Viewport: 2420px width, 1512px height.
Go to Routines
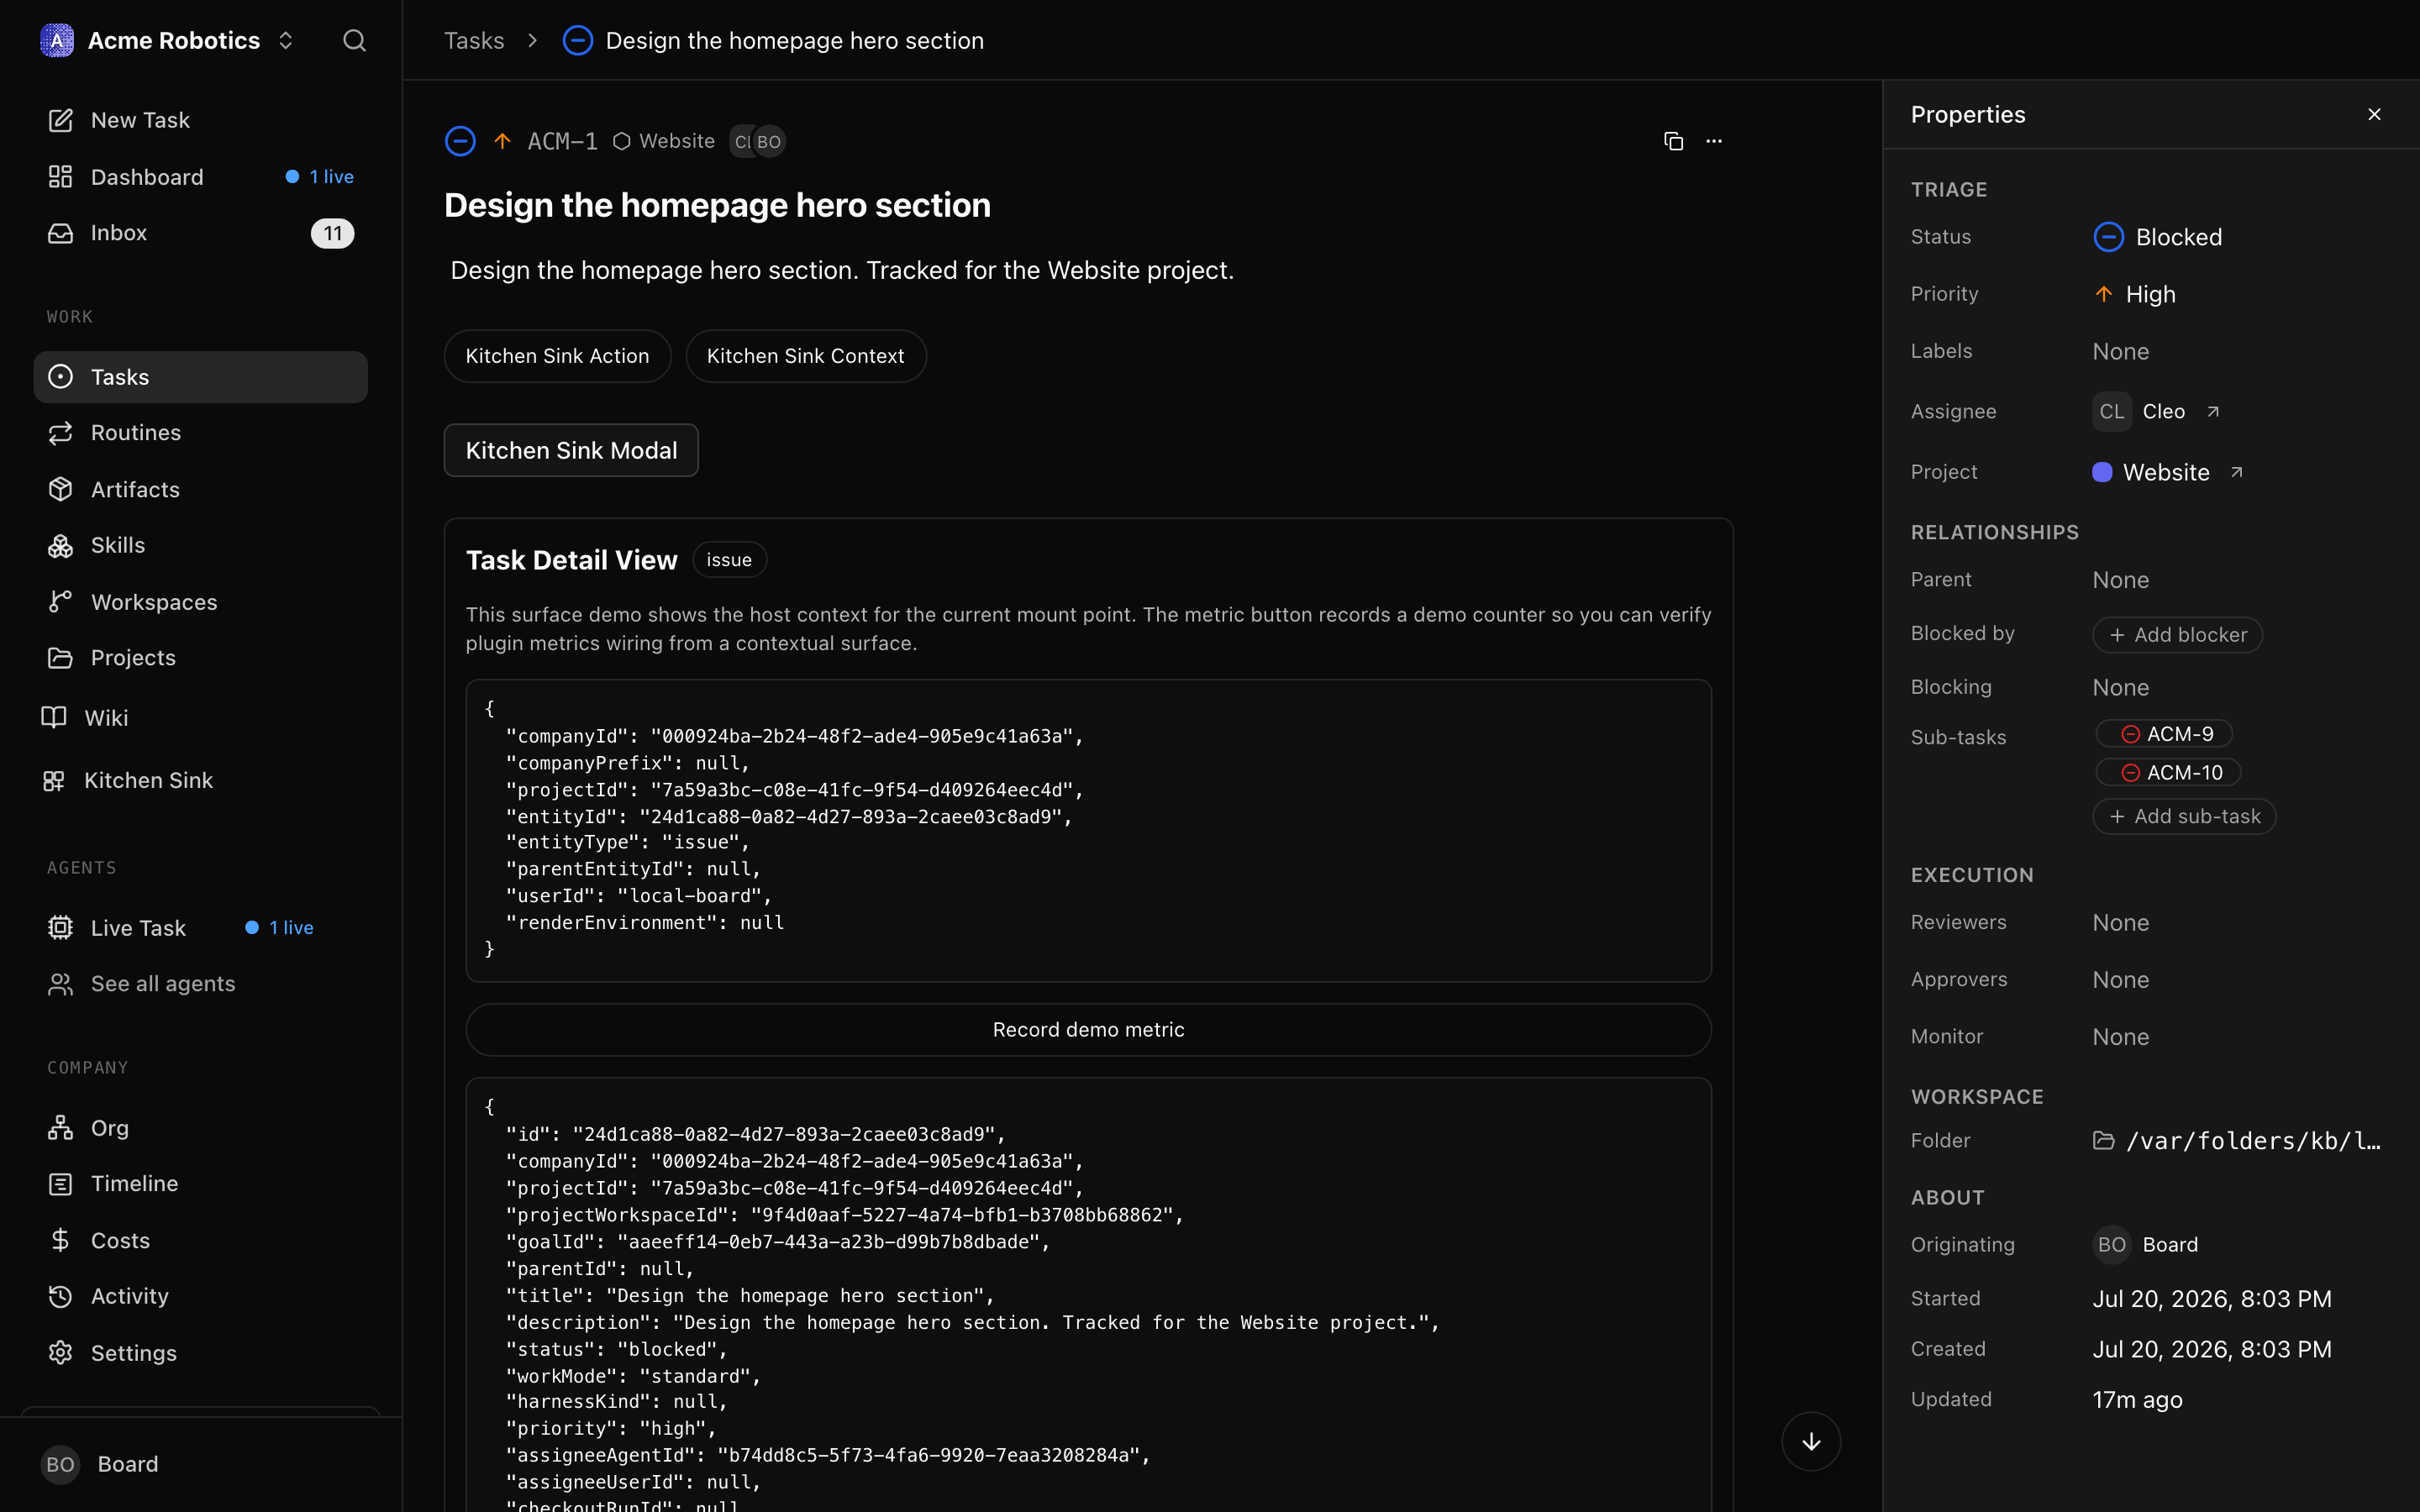[x=200, y=433]
